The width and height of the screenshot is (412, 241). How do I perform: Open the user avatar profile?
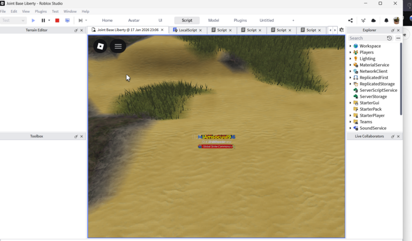coord(396,20)
